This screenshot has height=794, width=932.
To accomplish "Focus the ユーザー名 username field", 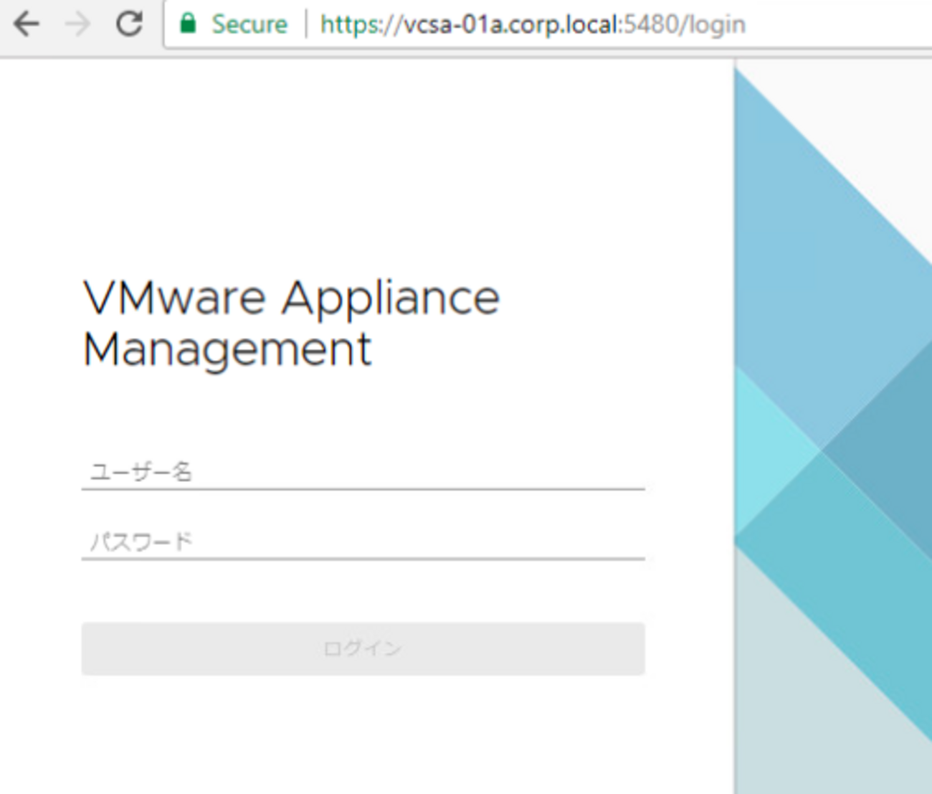I will (363, 471).
